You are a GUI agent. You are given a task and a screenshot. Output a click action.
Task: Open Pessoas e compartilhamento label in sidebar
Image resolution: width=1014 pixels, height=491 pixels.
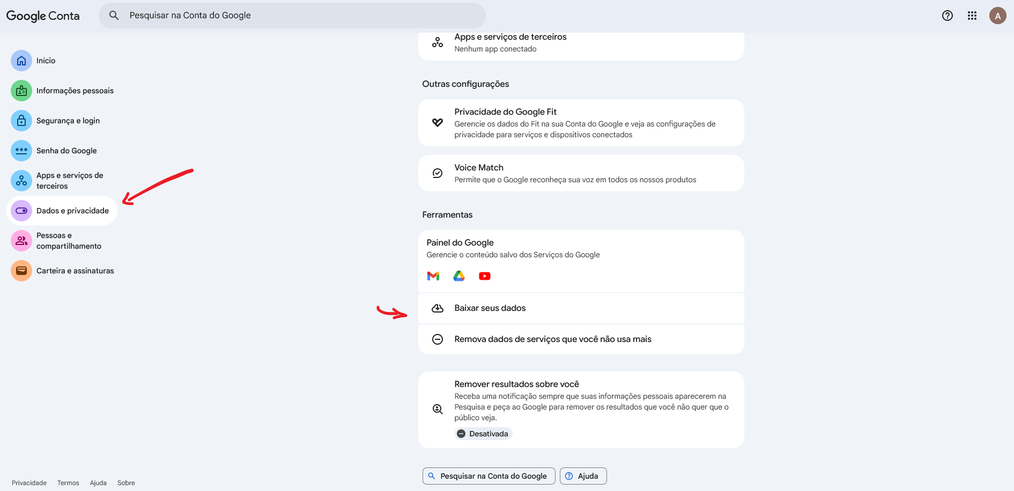point(69,241)
